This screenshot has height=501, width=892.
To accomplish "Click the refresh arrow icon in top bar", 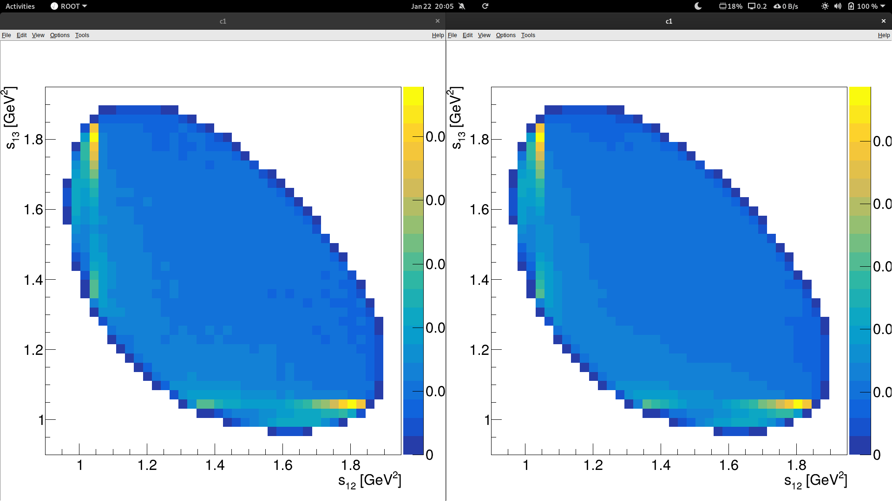I will click(485, 6).
